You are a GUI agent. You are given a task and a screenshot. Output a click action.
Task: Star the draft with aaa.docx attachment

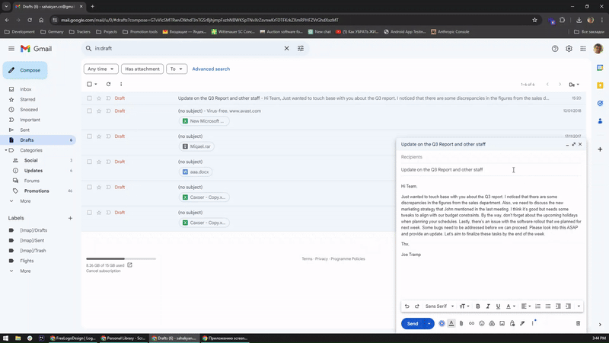tap(99, 162)
